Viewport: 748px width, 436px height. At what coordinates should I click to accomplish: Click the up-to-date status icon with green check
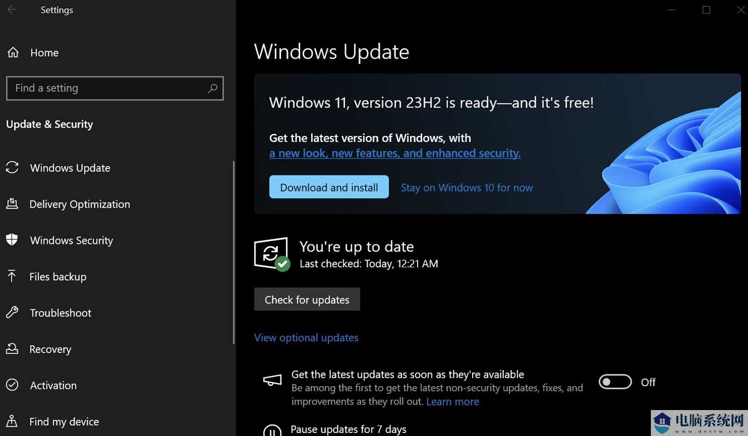click(x=272, y=254)
